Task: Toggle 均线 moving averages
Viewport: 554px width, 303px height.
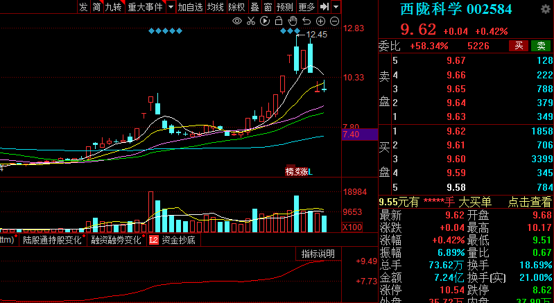Action: pos(216,7)
